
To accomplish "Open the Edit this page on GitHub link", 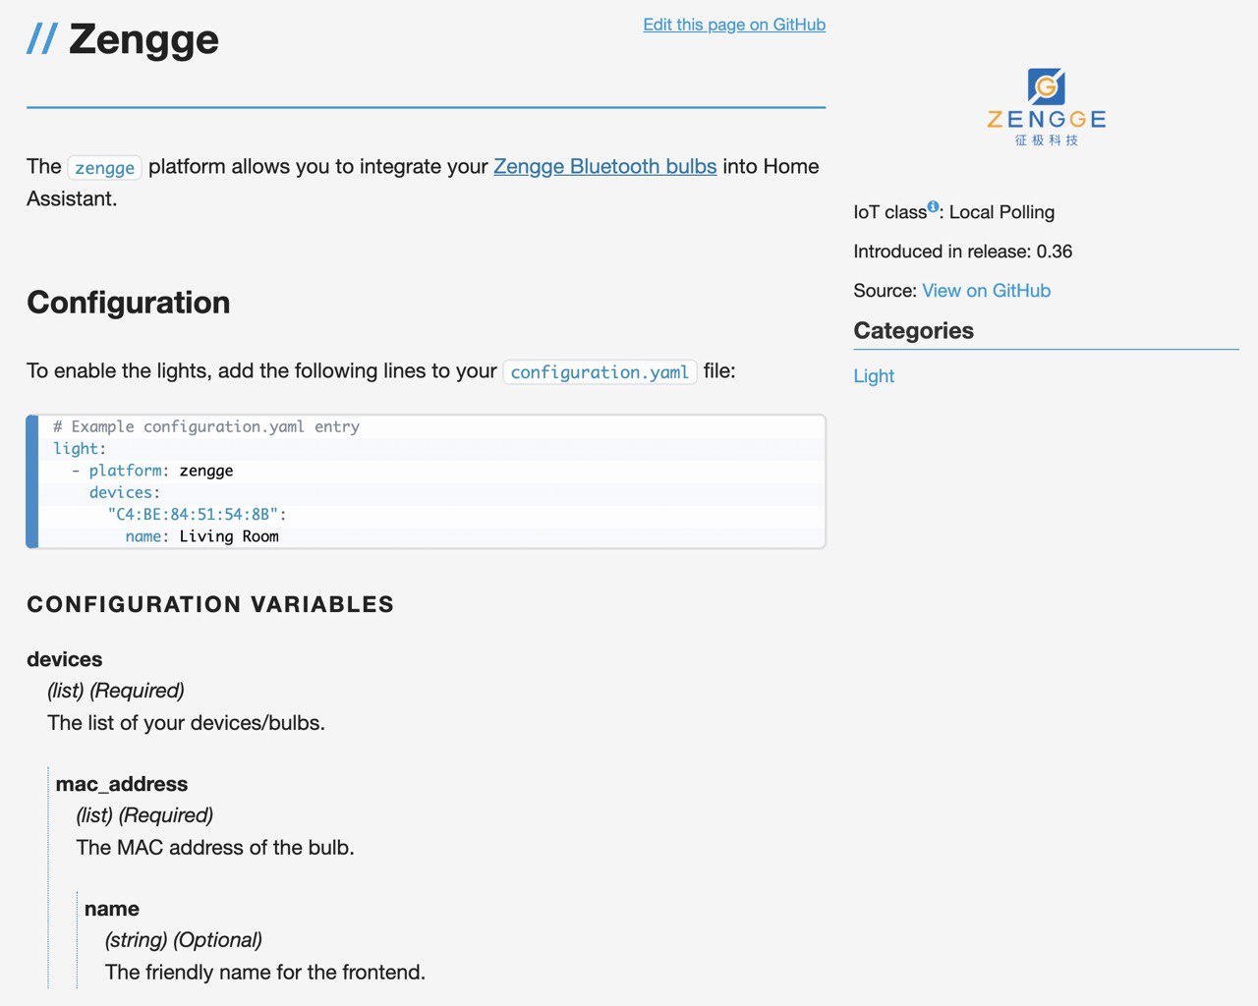I will 734,25.
